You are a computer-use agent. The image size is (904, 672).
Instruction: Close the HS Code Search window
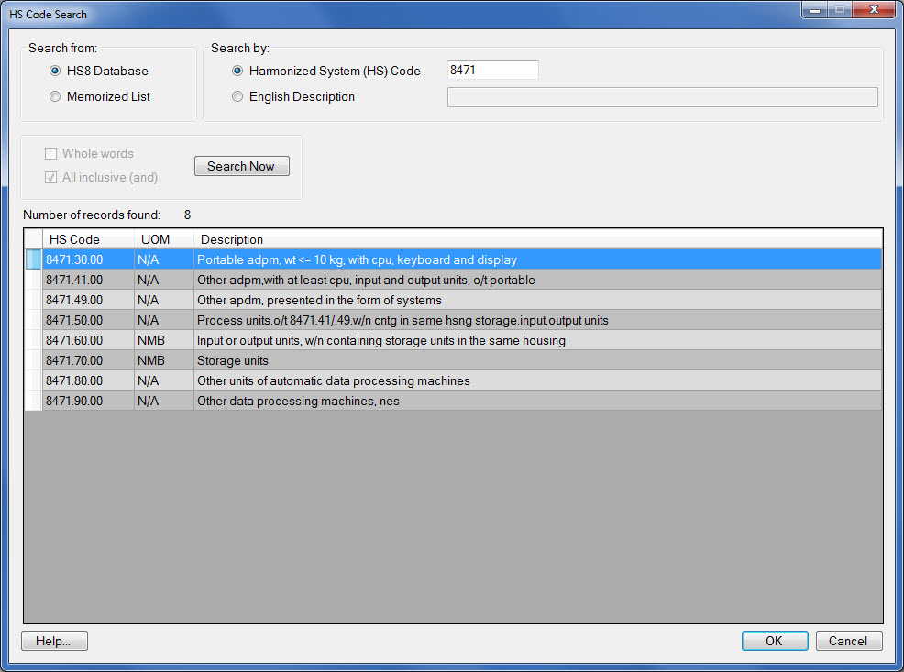(x=872, y=9)
